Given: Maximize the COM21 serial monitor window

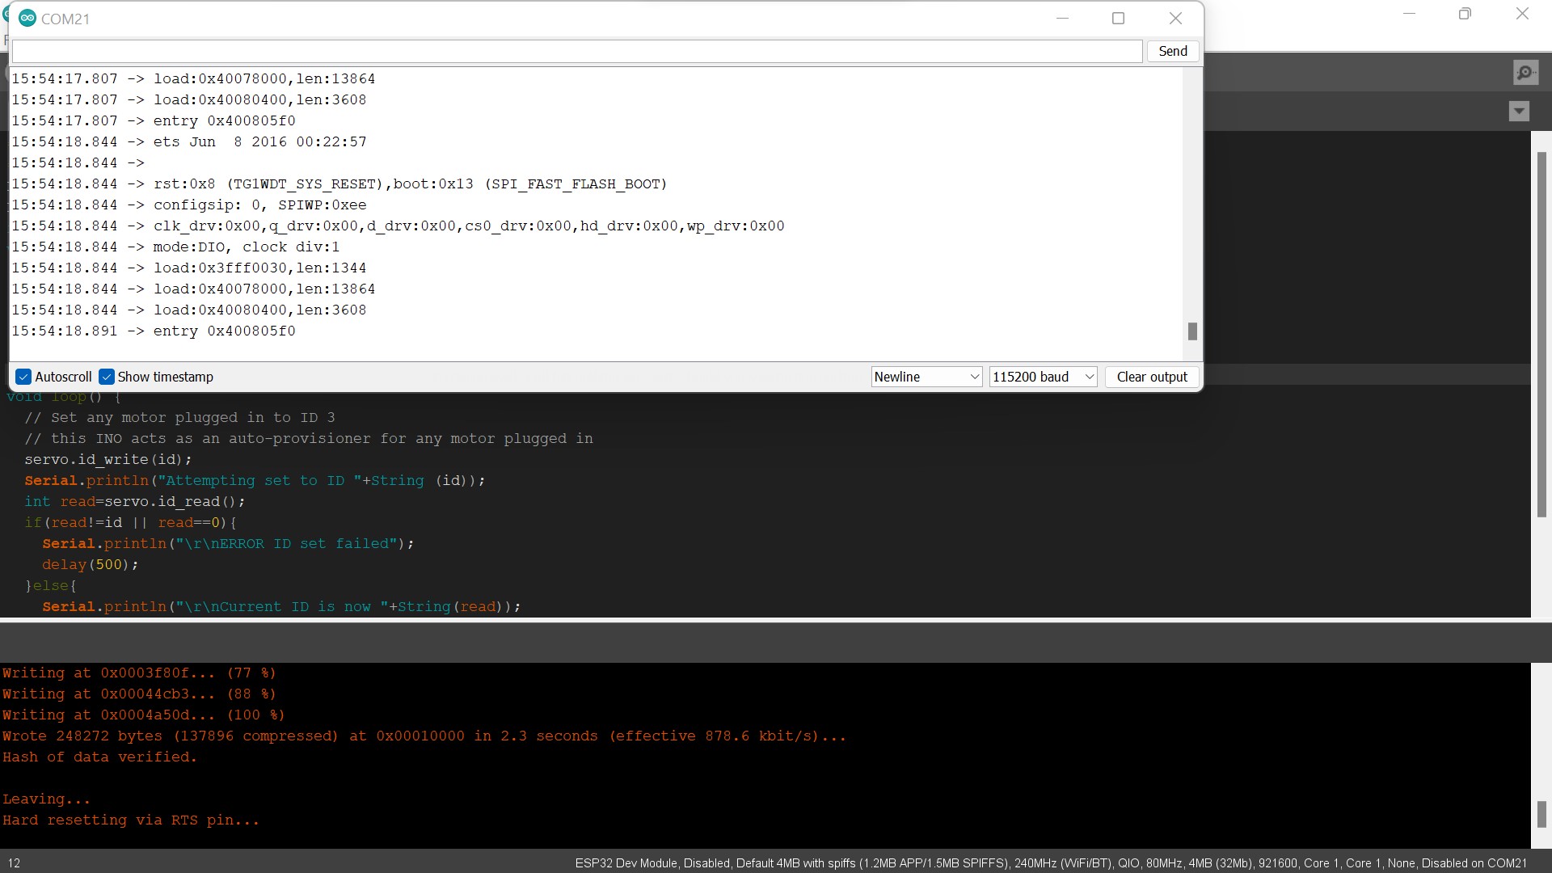Looking at the screenshot, I should [x=1119, y=18].
